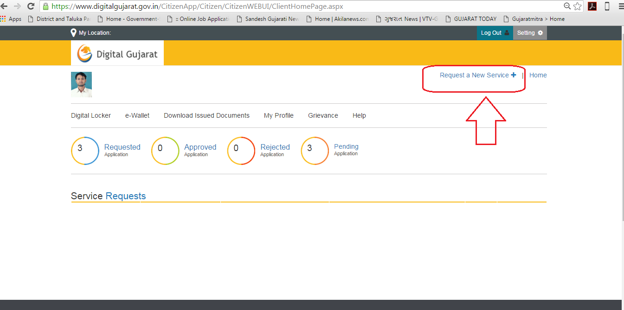The image size is (624, 310).
Task: Open the Settings gear menu
Action: click(x=529, y=32)
